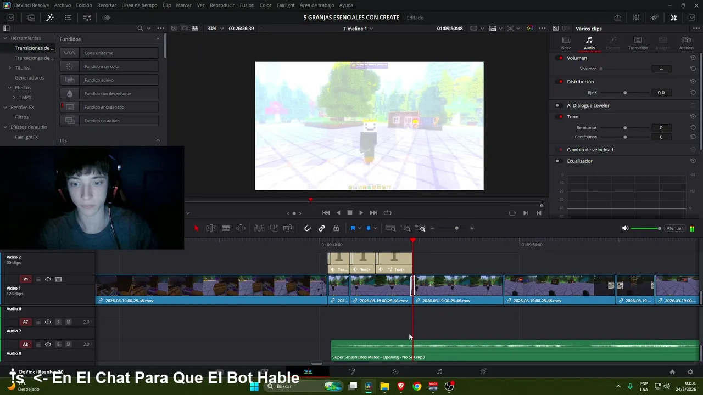Toggle timeline snapping magnet icon
Screen dimensions: 703x395
click(x=308, y=228)
